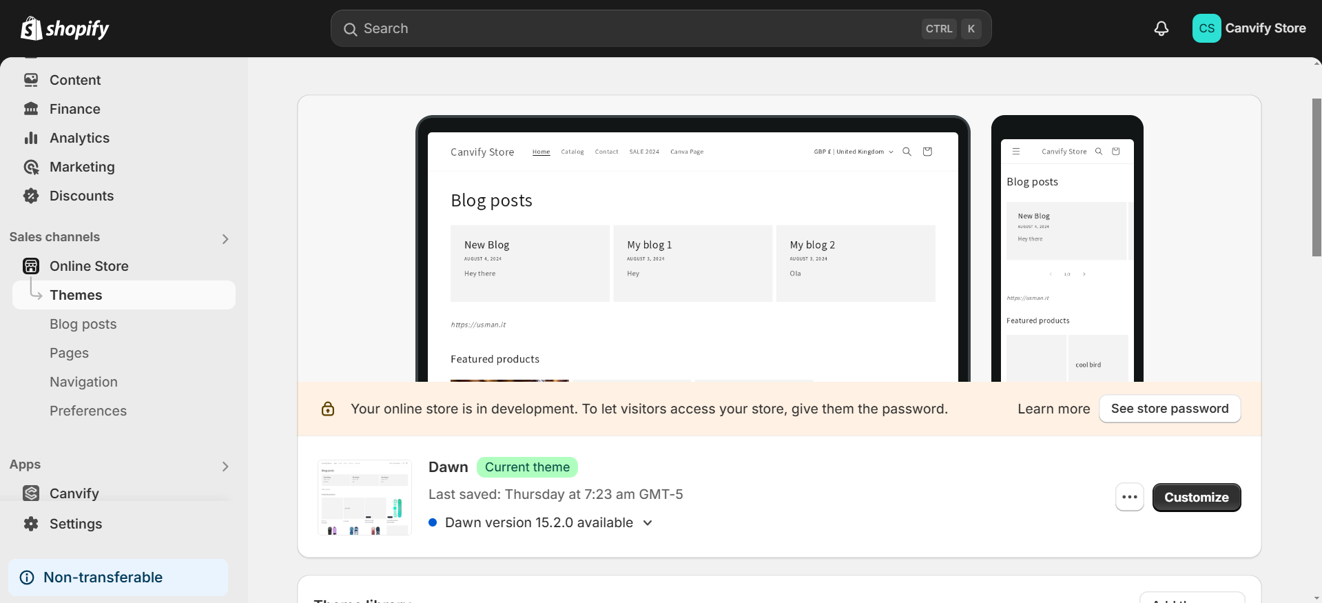This screenshot has height=603, width=1322.
Task: Open the notifications bell
Action: 1161,28
